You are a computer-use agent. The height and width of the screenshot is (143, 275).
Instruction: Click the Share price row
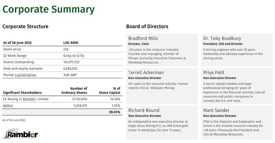(x=62, y=49)
